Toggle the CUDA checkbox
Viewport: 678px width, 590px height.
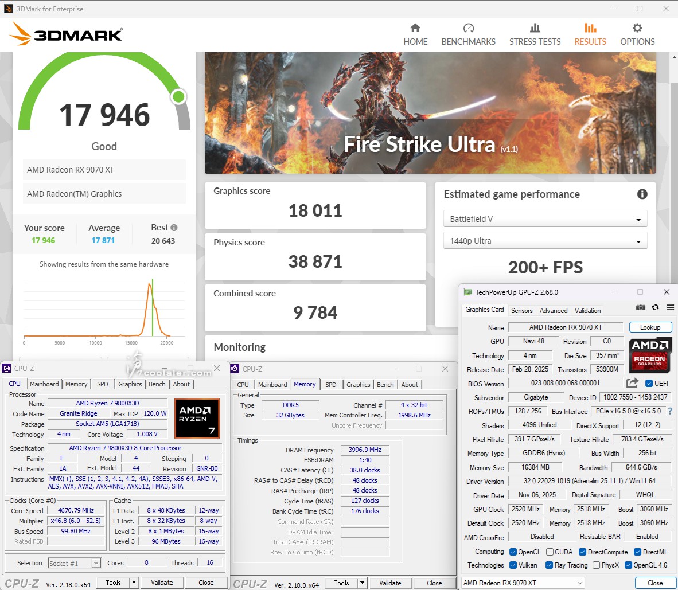click(x=550, y=552)
